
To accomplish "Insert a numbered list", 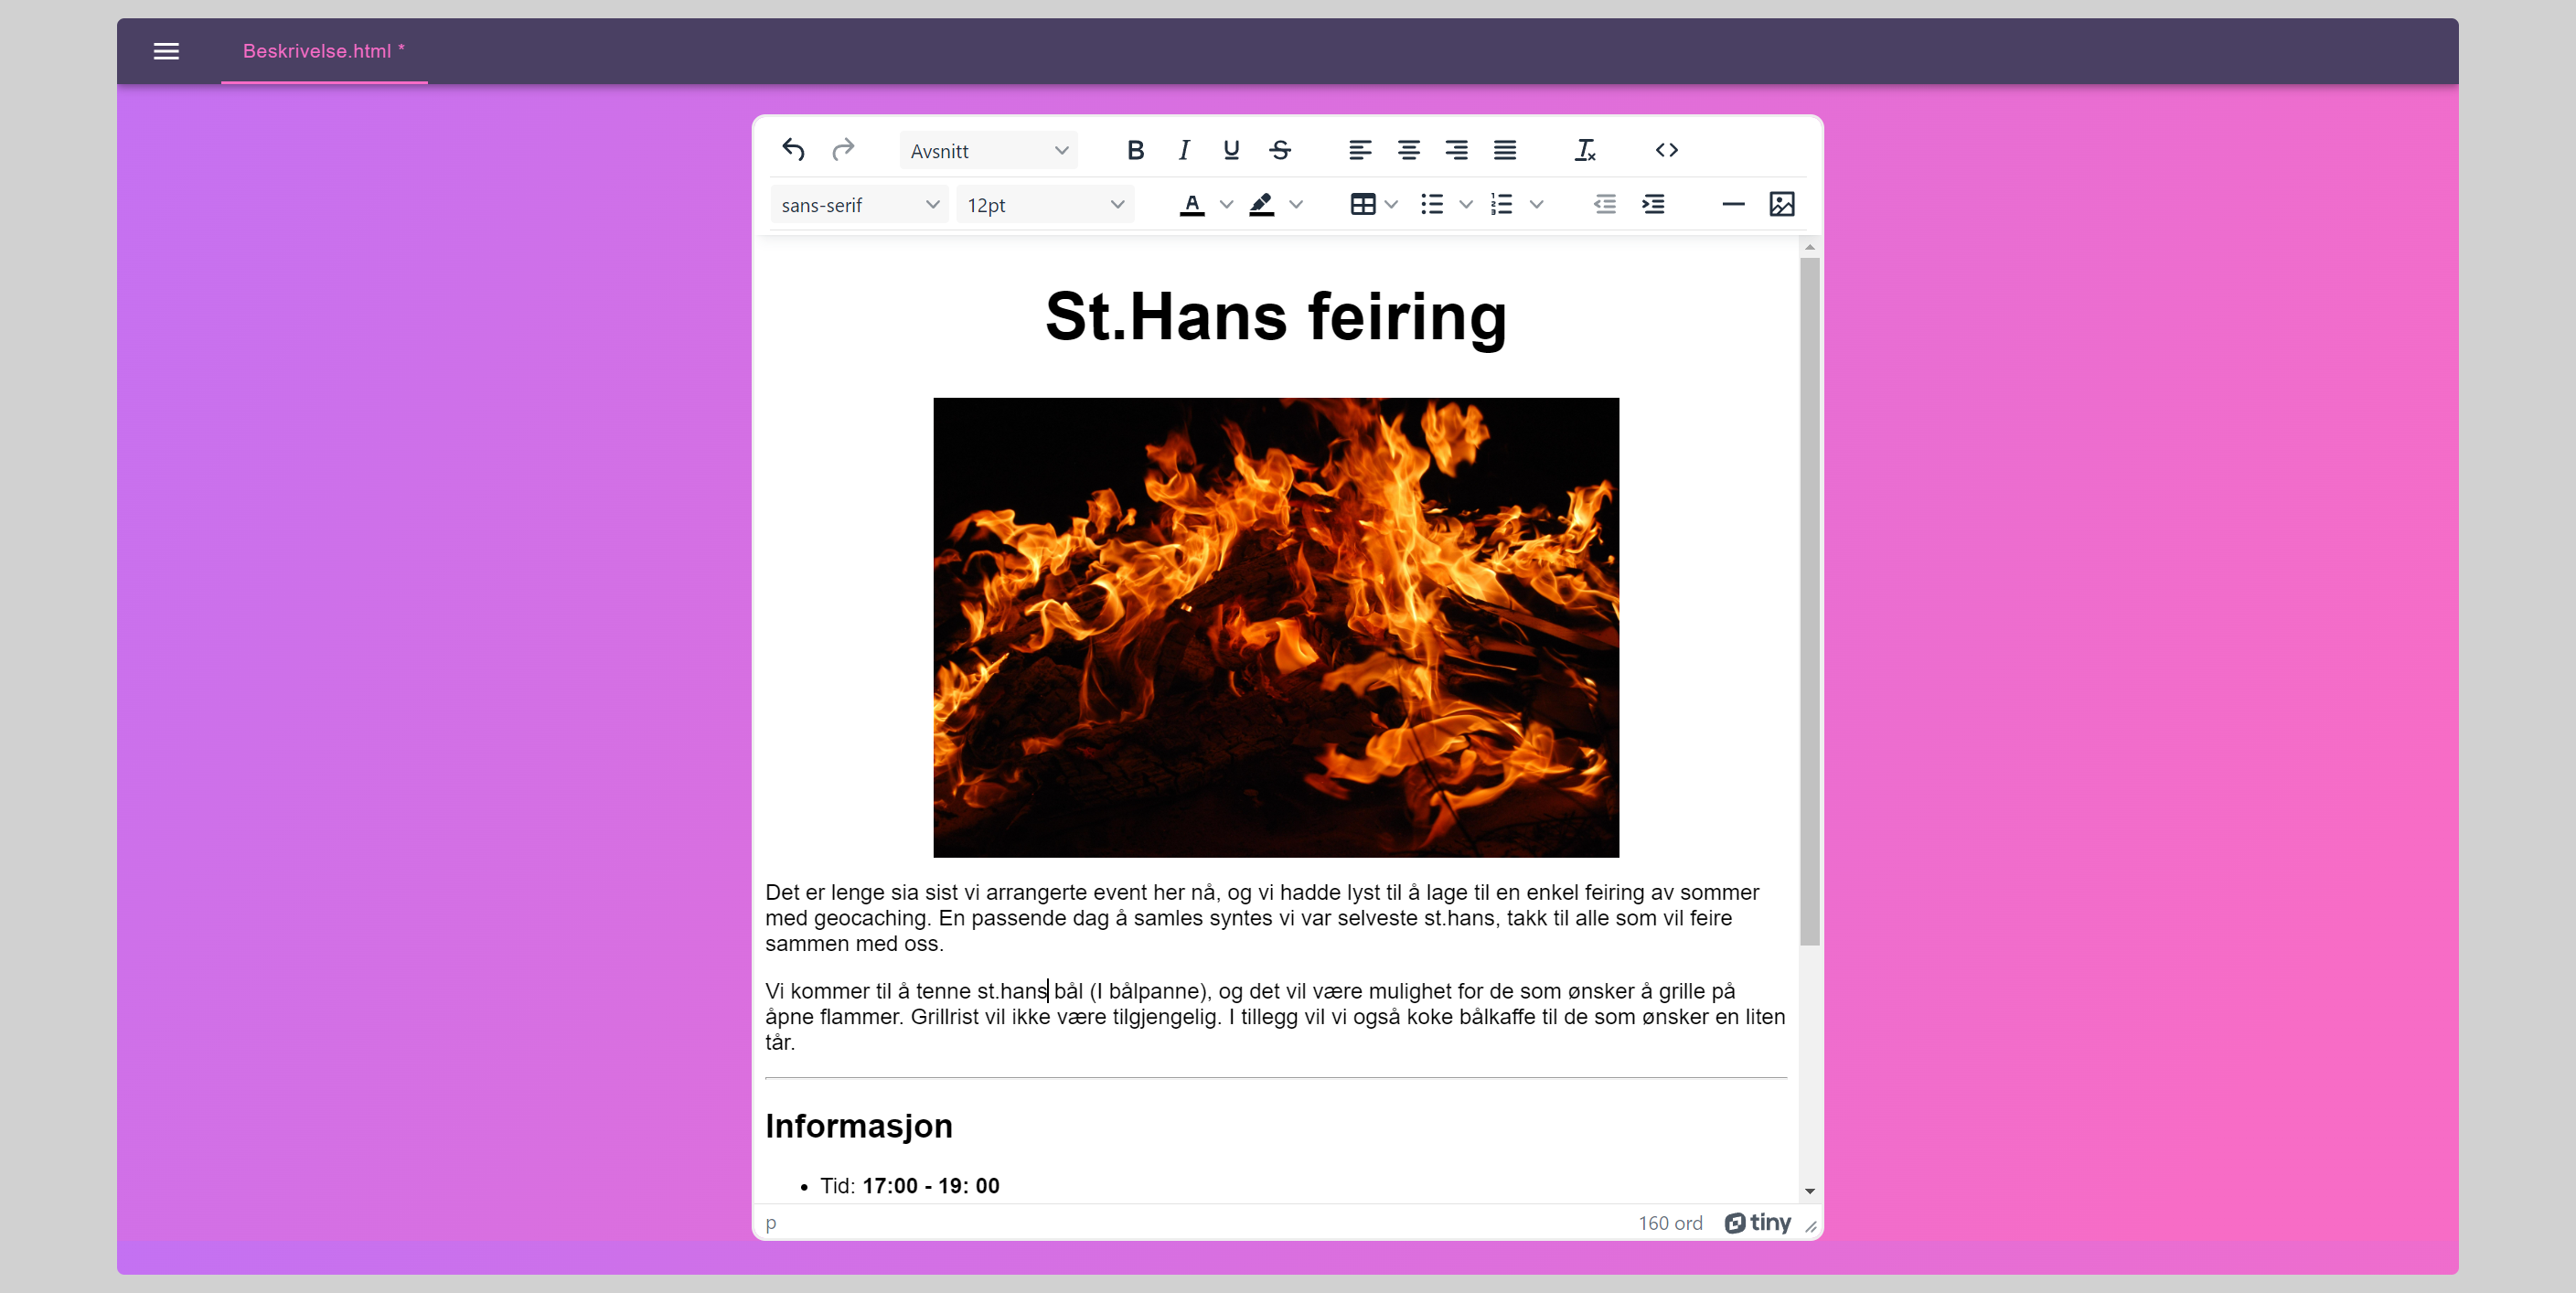I will (x=1501, y=205).
